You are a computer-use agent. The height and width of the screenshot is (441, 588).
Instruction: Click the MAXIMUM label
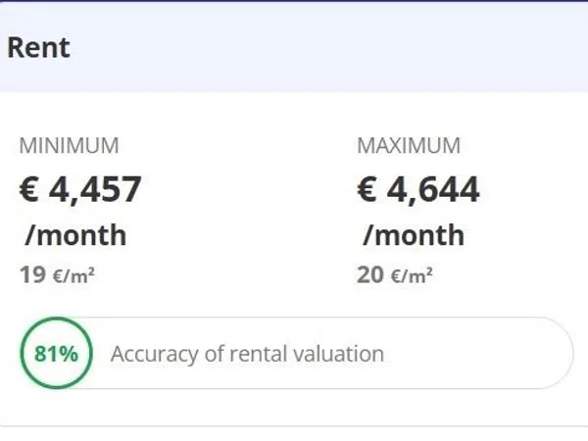[x=409, y=145]
